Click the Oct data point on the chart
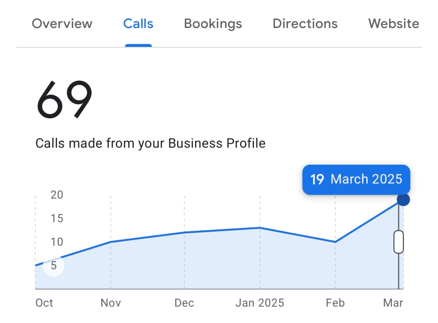Image resolution: width=438 pixels, height=323 pixels. 36,265
